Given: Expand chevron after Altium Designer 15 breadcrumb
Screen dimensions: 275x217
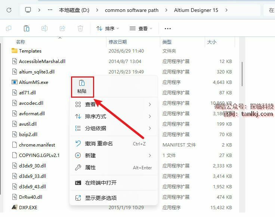Looking at the screenshot, I should click(226, 10).
